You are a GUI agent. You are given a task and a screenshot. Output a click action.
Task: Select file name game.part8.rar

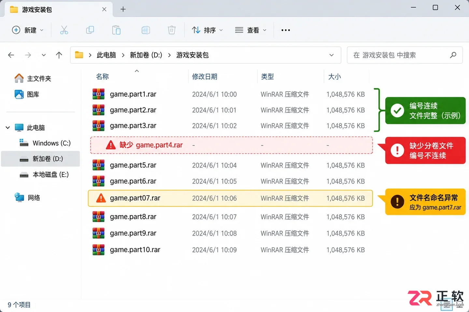pyautogui.click(x=133, y=217)
